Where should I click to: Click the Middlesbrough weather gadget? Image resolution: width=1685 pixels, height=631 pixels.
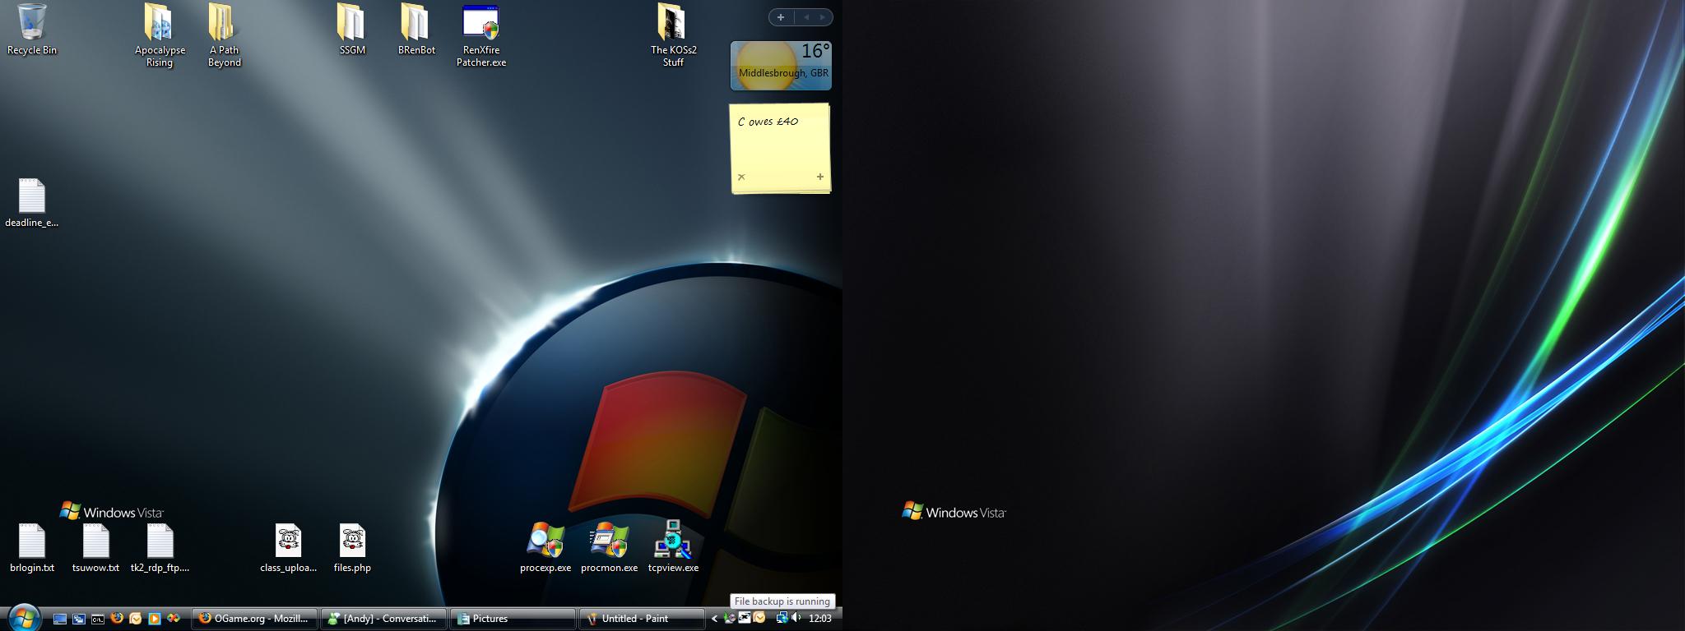coord(780,66)
